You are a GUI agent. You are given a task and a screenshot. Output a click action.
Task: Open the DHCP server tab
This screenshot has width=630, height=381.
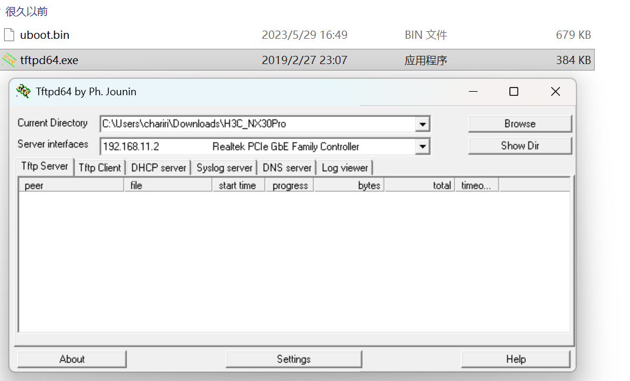[158, 168]
